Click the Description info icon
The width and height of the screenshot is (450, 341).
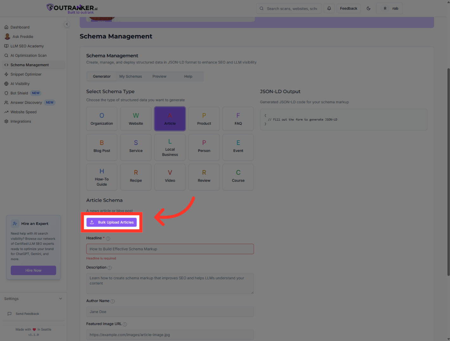109,268
